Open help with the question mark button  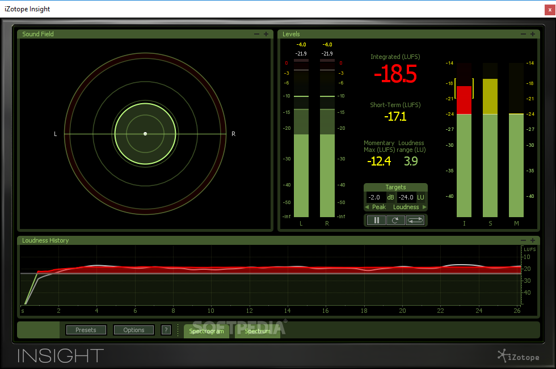166,330
